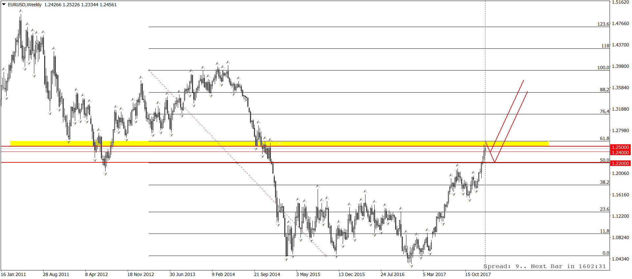Click the 13 Dec 2015 date label
This screenshot has width=632, height=279.
352,274
